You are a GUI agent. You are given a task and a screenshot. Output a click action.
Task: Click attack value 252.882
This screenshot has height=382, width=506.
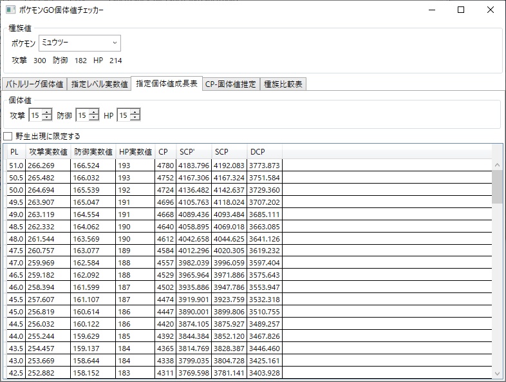click(48, 373)
